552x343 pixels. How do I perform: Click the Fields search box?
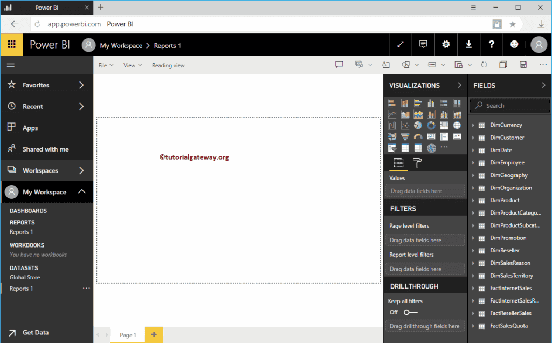tap(510, 106)
